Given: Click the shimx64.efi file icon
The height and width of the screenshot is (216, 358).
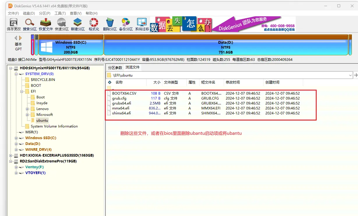Looking at the screenshot, I should click(x=109, y=113).
